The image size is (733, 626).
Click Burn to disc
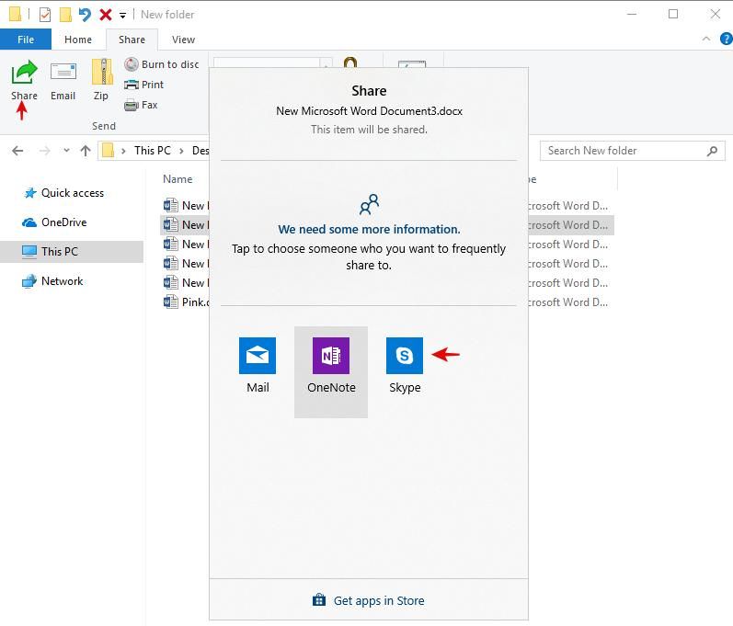coord(162,64)
